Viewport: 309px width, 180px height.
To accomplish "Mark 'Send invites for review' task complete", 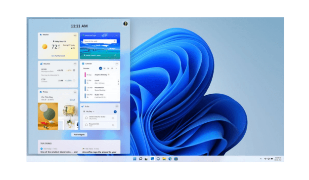I will click(87, 118).
